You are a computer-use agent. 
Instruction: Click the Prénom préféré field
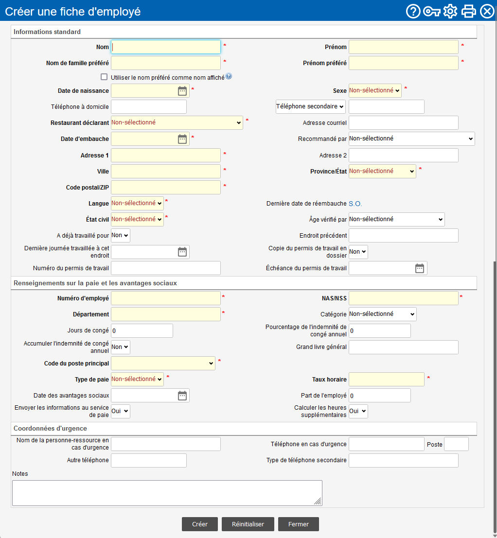(x=403, y=63)
